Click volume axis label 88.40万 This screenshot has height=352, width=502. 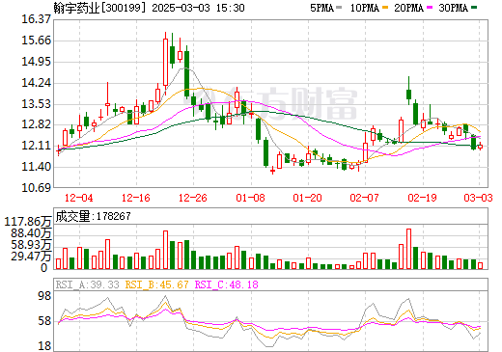(31, 233)
